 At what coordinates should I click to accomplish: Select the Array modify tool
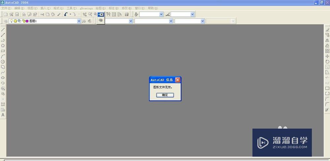coord(327,51)
